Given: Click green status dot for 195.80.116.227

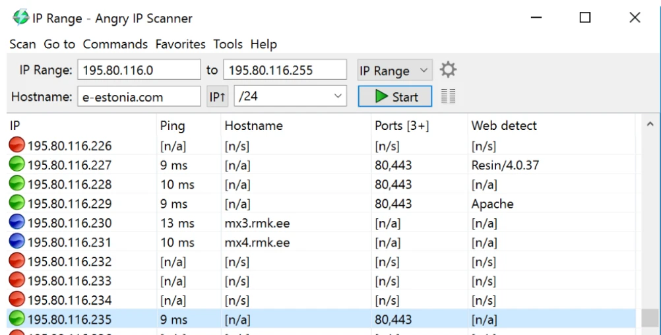Looking at the screenshot, I should pos(17,164).
